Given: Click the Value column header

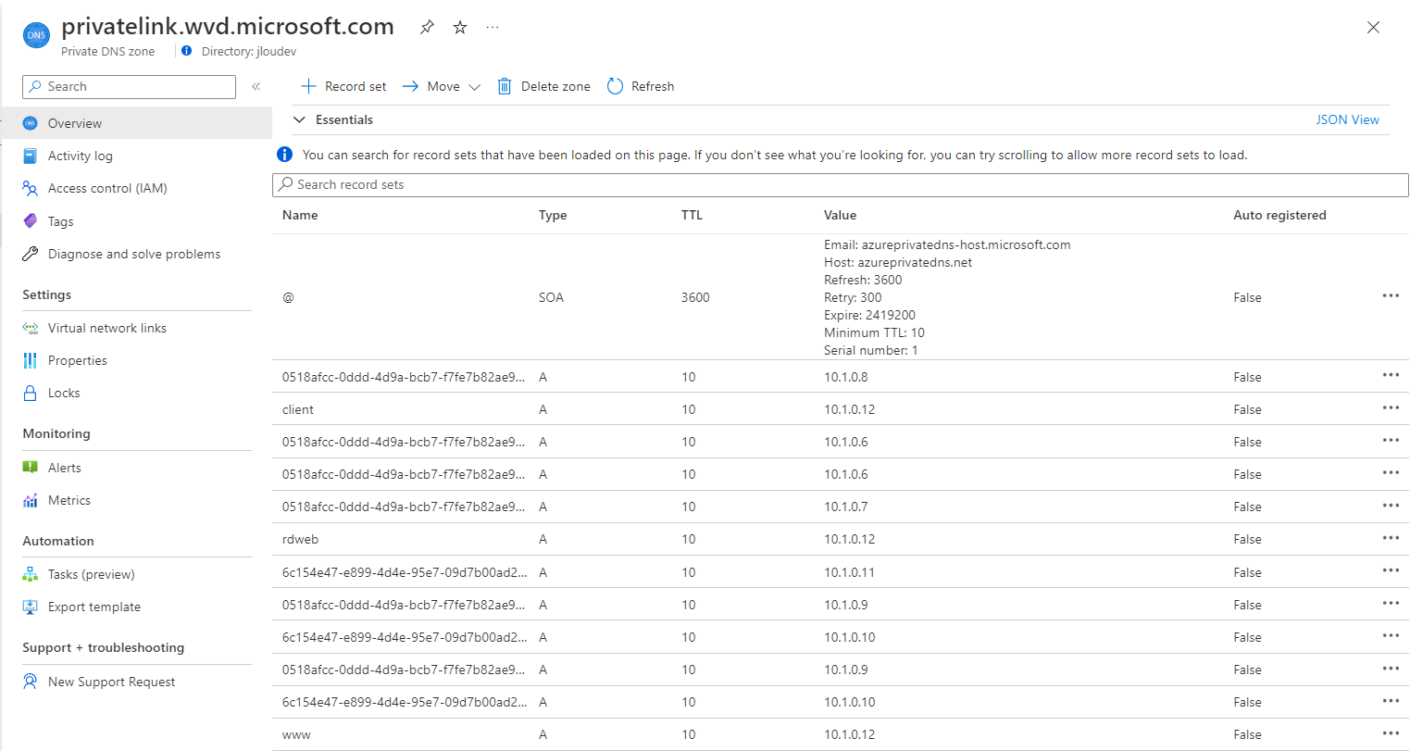Looking at the screenshot, I should click(x=840, y=215).
